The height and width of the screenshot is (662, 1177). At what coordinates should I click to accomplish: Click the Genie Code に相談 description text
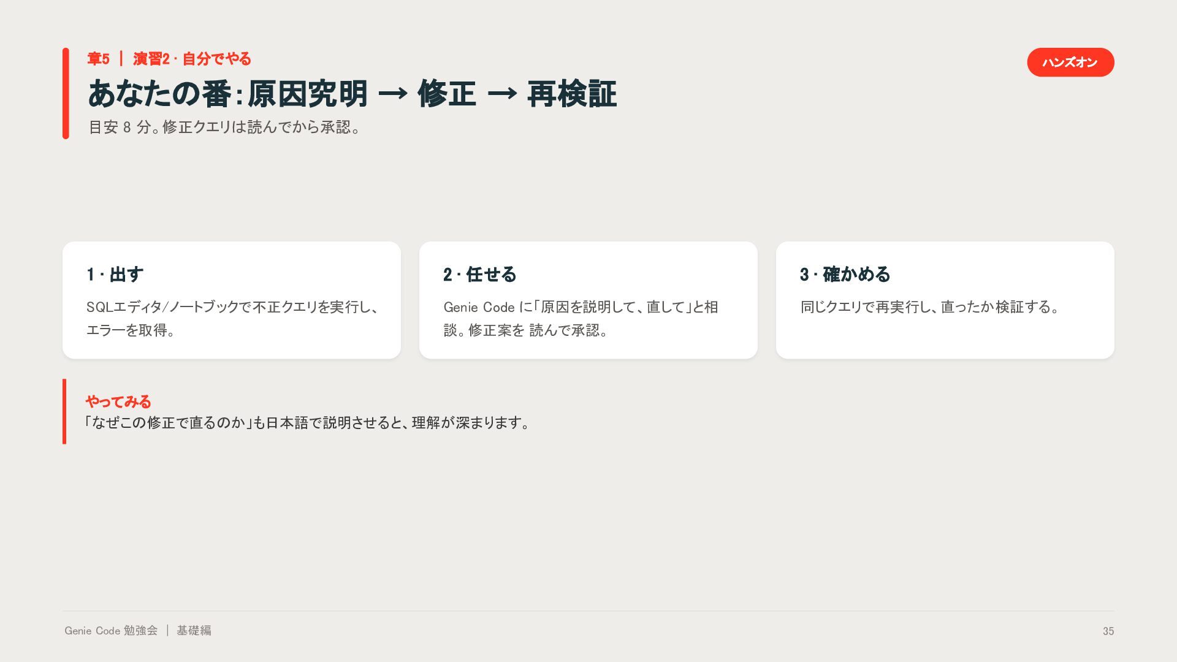tap(581, 318)
